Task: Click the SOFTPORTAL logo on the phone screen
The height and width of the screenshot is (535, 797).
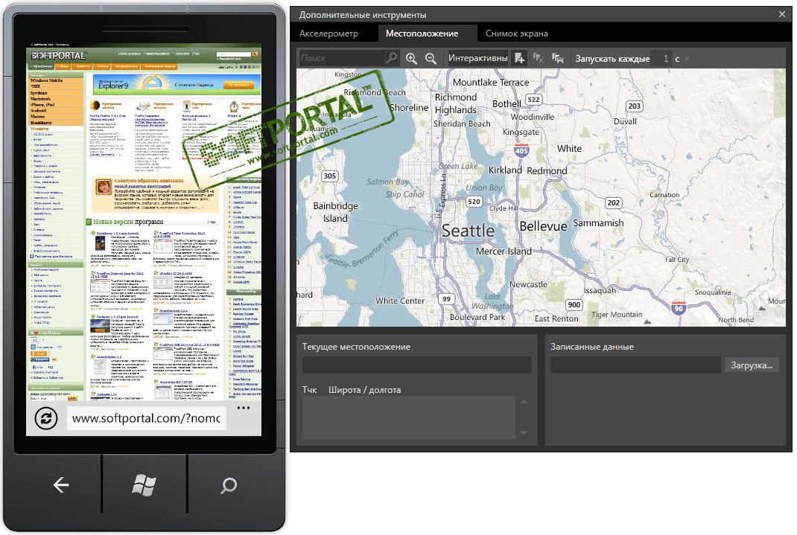Action: pos(58,55)
